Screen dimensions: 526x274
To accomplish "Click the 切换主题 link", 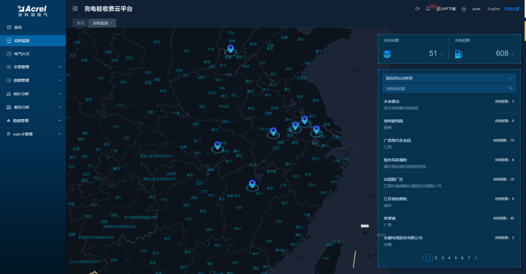I will pos(511,9).
